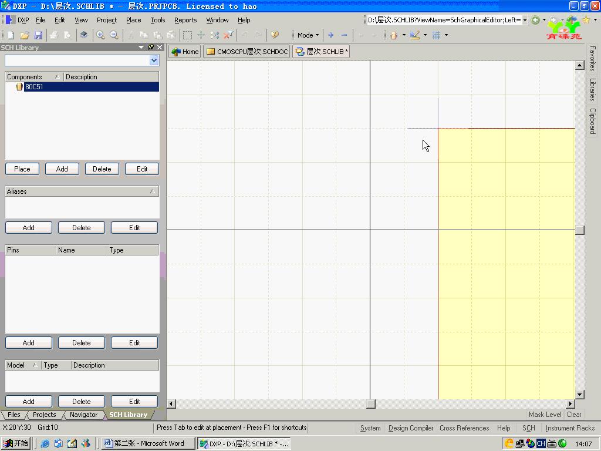
Task: Click the drawing tools pencil and ruler icon
Action: (x=415, y=35)
